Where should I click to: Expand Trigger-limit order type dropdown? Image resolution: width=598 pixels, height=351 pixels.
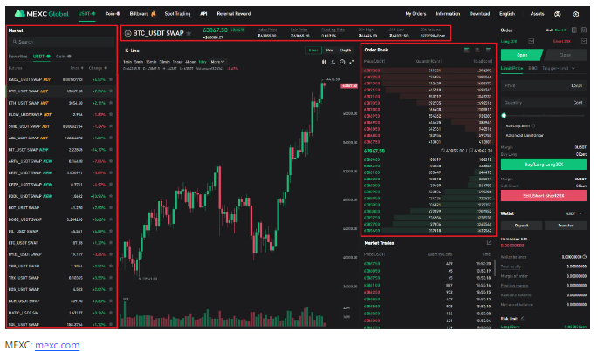[x=559, y=68]
